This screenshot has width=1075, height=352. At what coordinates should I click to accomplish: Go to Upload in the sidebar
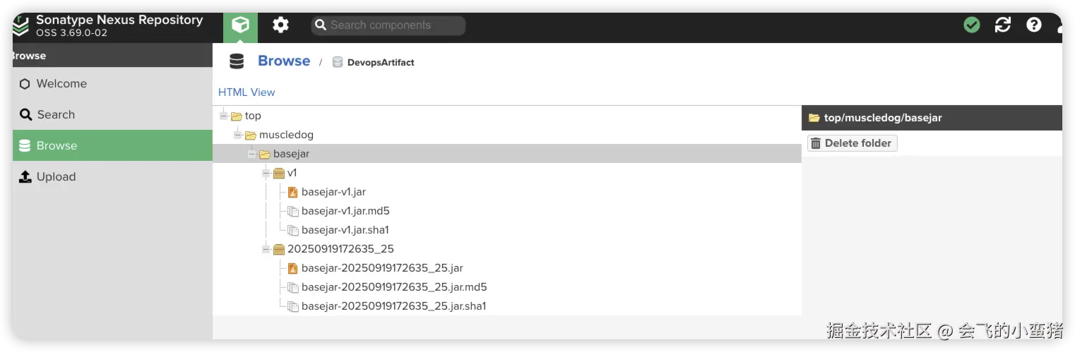pos(56,176)
